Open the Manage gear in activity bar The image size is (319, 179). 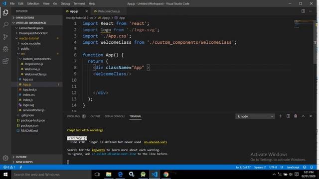(x=5, y=158)
